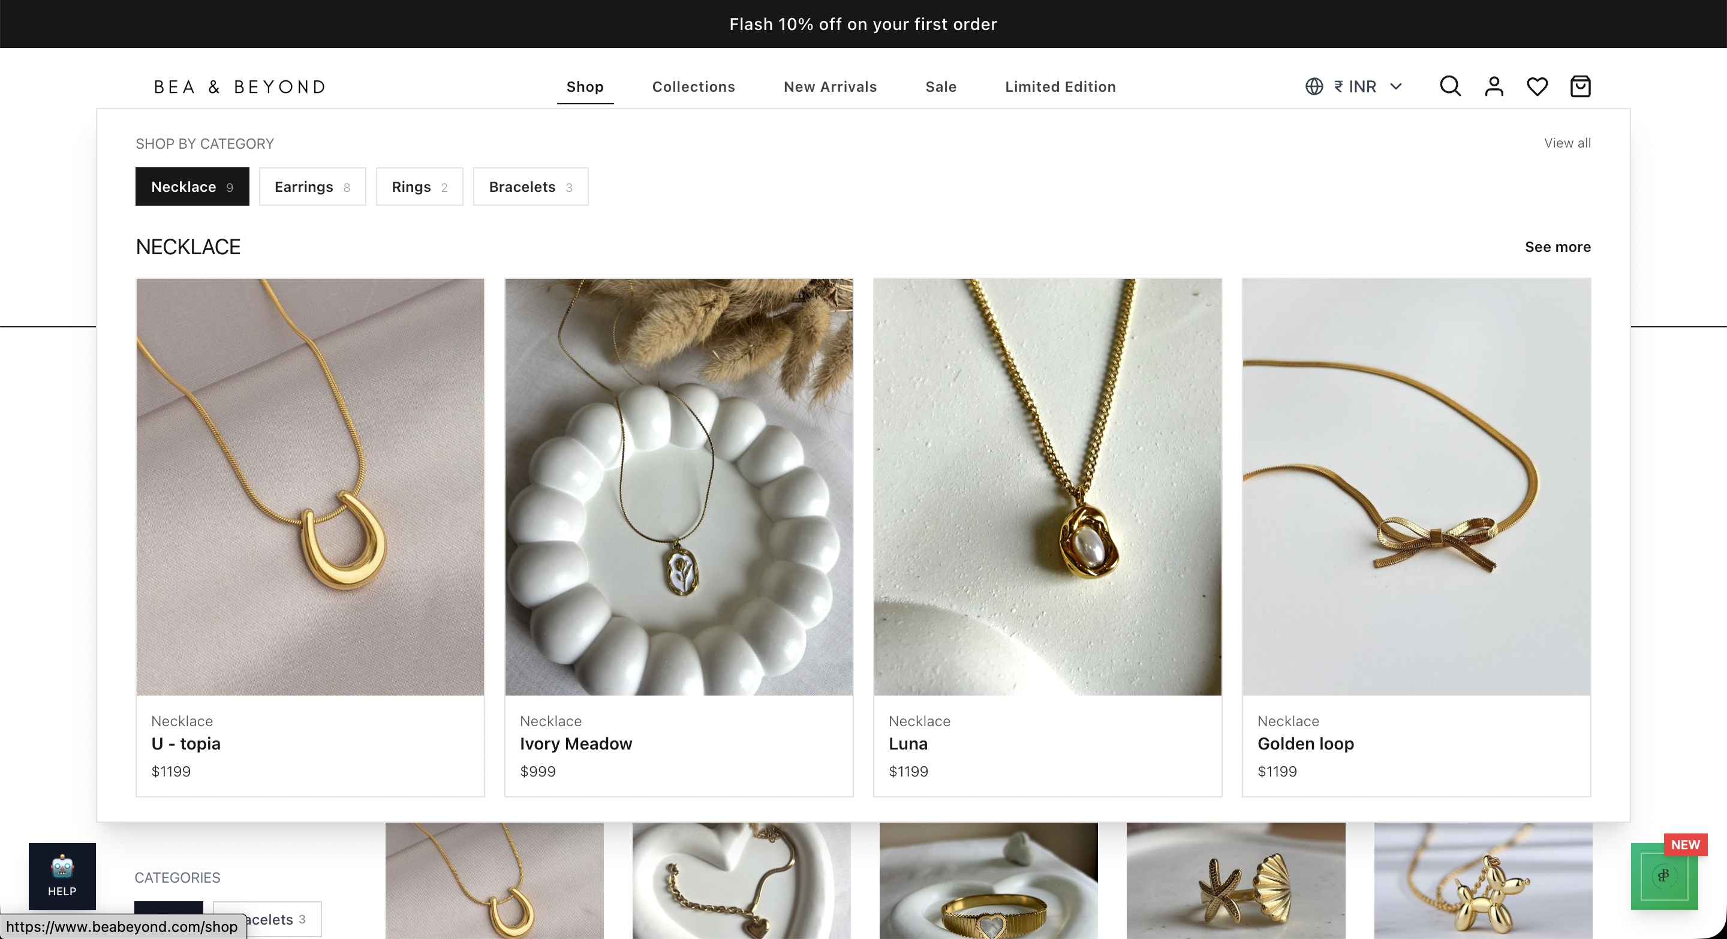Click the View all link

[1567, 143]
